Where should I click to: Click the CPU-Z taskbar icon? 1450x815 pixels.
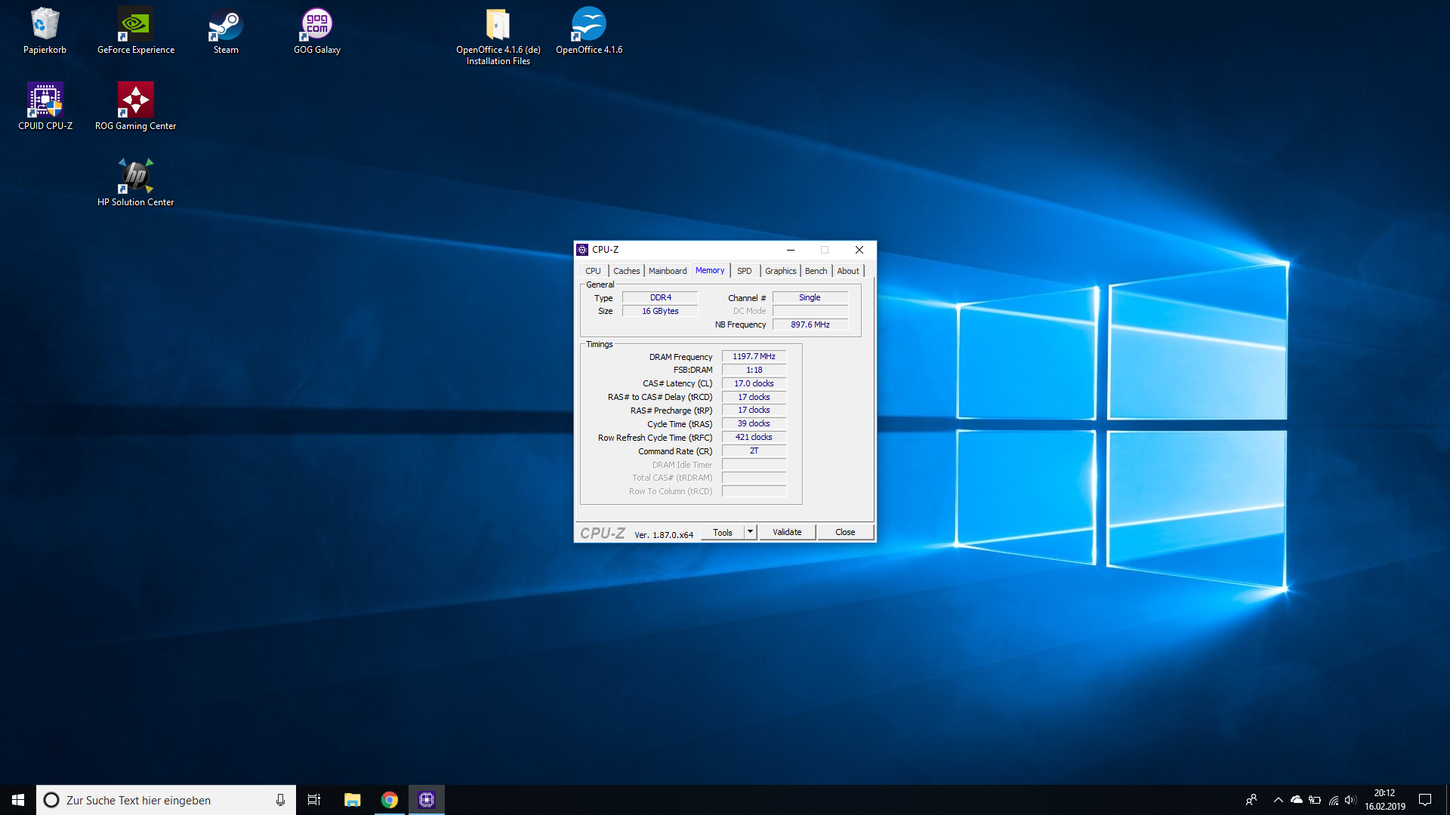[427, 800]
